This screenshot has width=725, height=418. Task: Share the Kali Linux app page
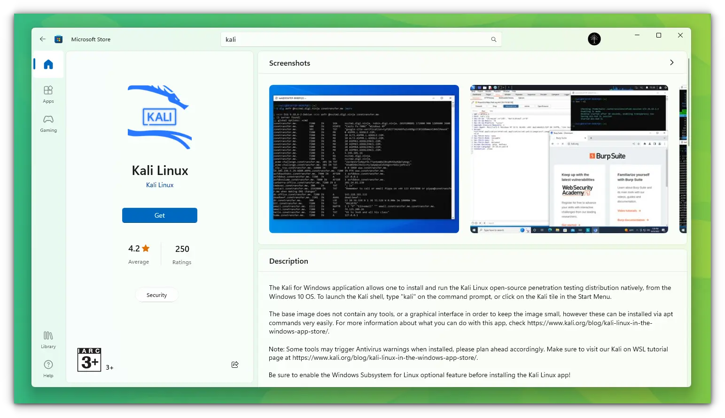pos(235,365)
